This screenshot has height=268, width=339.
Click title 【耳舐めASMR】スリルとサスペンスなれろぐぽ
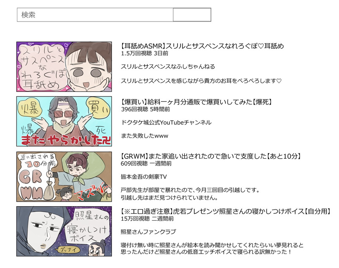202,46
